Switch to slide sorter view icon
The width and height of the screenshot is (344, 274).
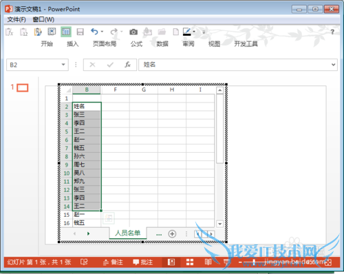[190, 262]
